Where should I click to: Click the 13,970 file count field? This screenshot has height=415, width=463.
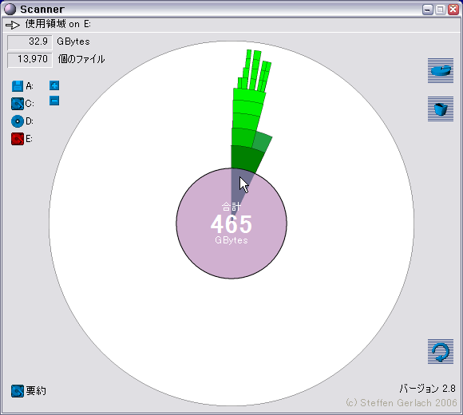tap(30, 60)
